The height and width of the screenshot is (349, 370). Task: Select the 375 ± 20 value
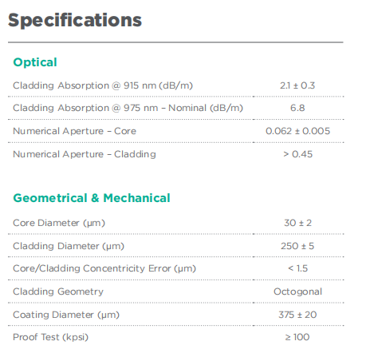point(297,315)
